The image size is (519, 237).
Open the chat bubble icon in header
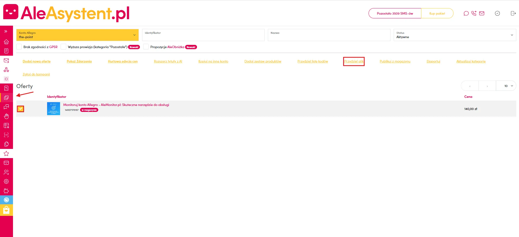coord(466,14)
